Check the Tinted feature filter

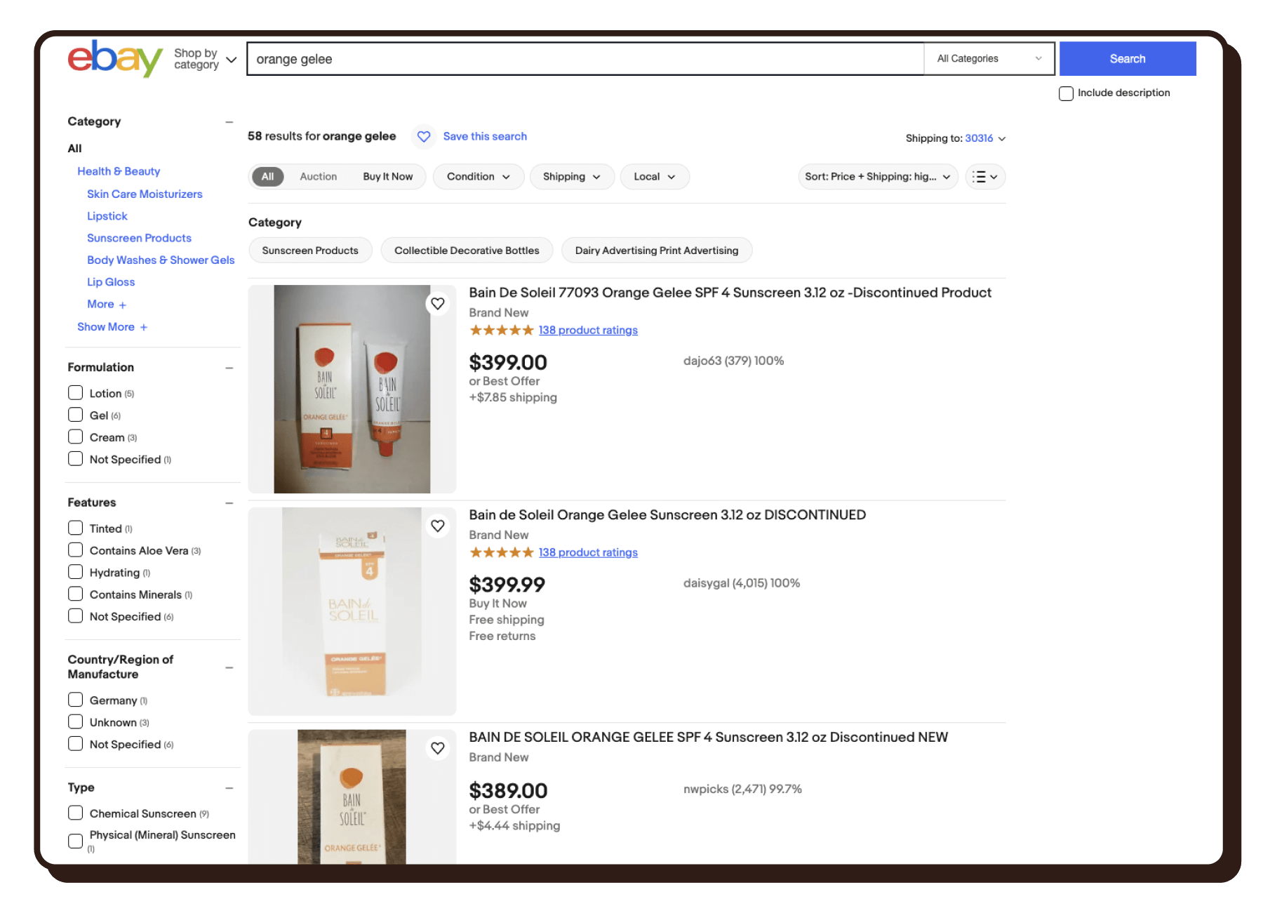[75, 528]
